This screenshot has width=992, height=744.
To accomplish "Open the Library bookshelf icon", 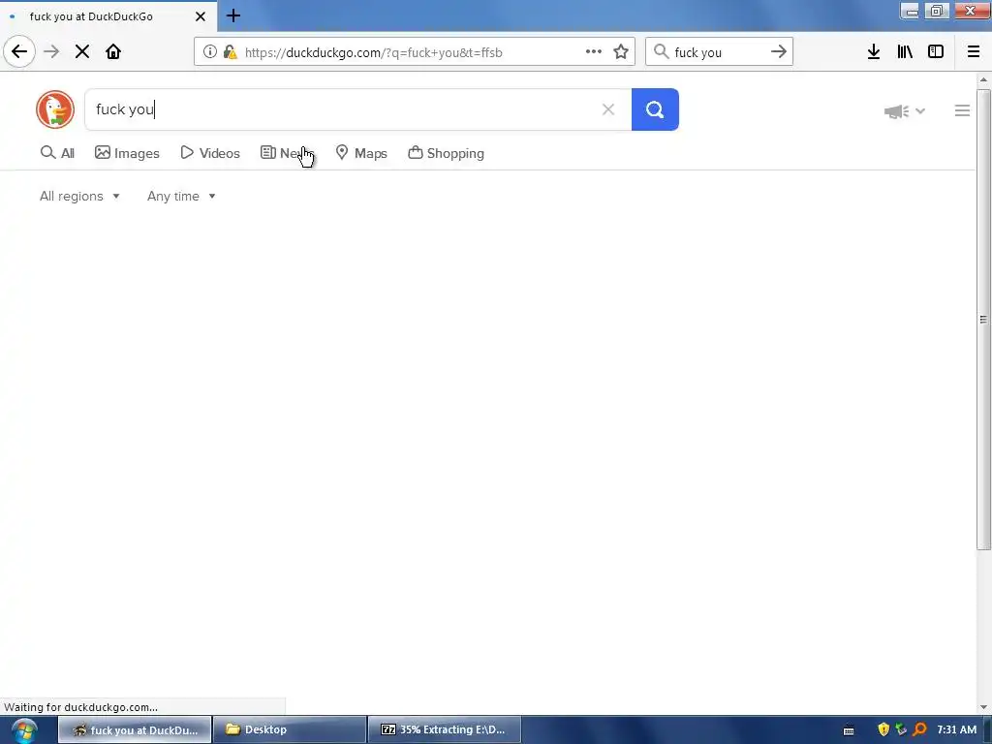I will [x=905, y=52].
